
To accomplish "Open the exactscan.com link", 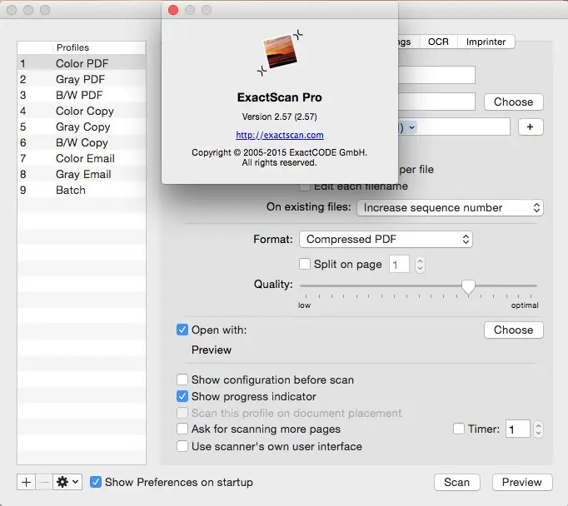I will click(280, 135).
